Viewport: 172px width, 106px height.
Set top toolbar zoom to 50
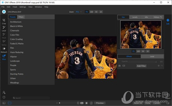[x=96, y=12]
